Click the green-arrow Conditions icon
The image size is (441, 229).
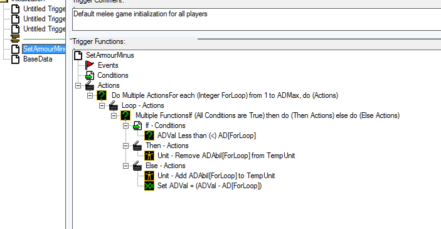(90, 75)
